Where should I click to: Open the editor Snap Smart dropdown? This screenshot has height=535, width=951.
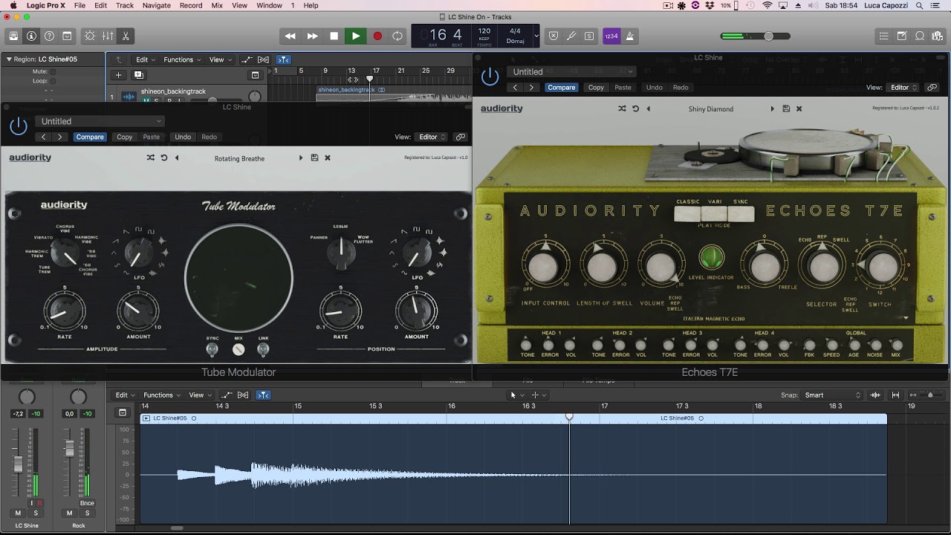832,395
